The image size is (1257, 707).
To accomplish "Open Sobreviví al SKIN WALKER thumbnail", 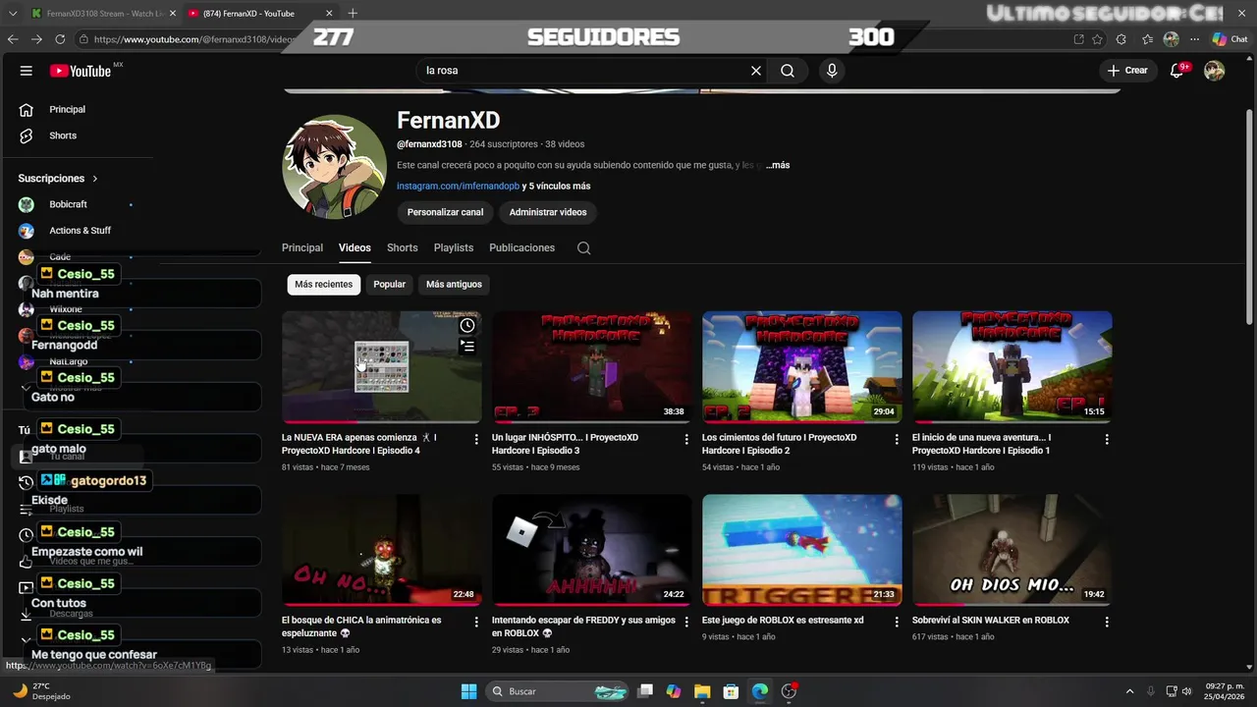I will 1012,550.
